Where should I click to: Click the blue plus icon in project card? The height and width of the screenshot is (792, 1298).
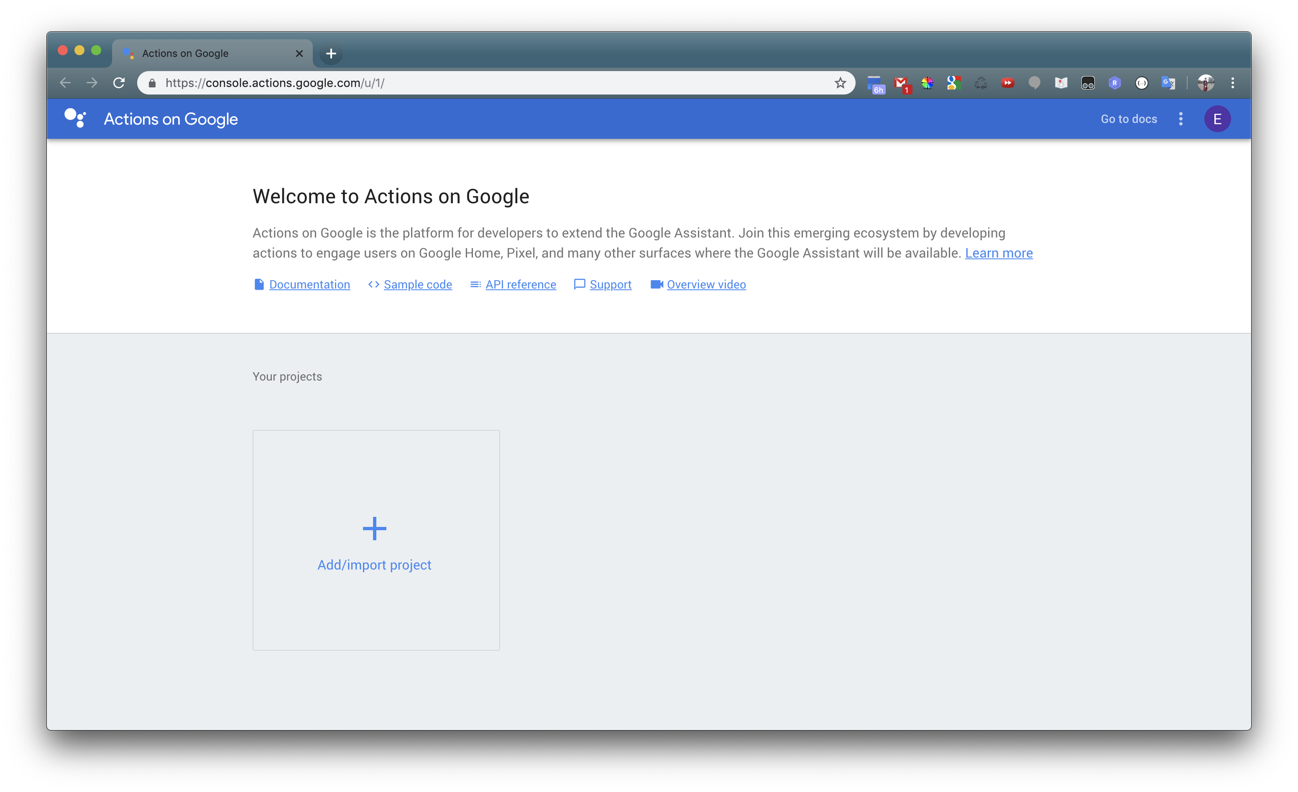375,529
